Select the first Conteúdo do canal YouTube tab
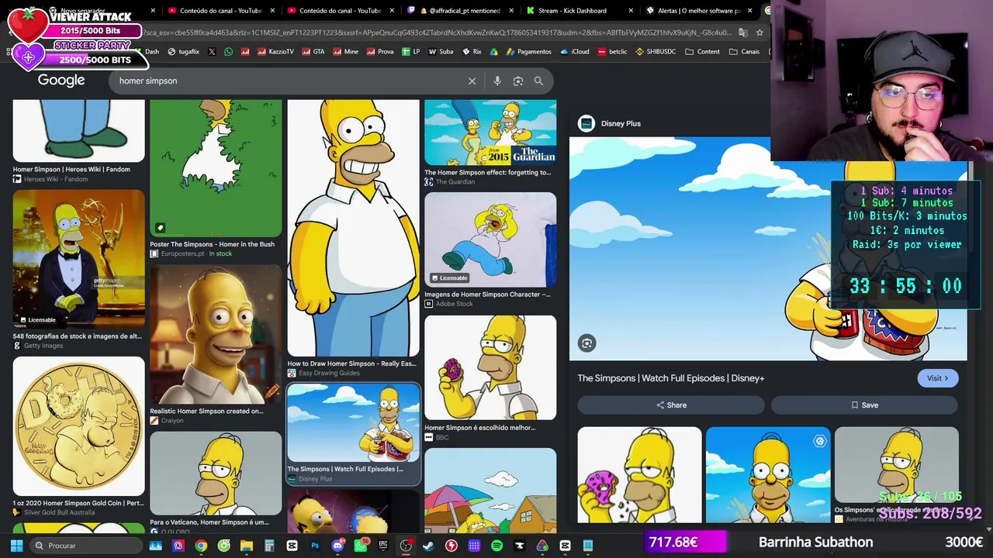Image resolution: width=993 pixels, height=558 pixels. tap(220, 11)
